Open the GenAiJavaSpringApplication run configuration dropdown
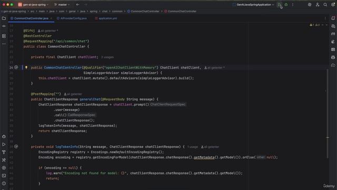The image size is (337, 190). 253,5
